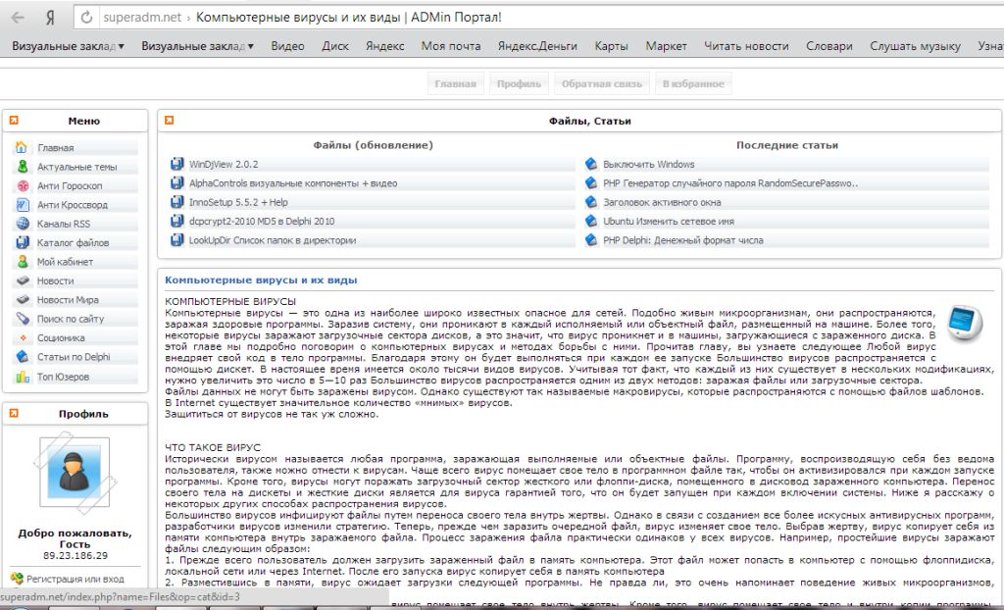Click the small icon beside Соционика
Viewport: 1004px width, 610px height.
[x=24, y=337]
